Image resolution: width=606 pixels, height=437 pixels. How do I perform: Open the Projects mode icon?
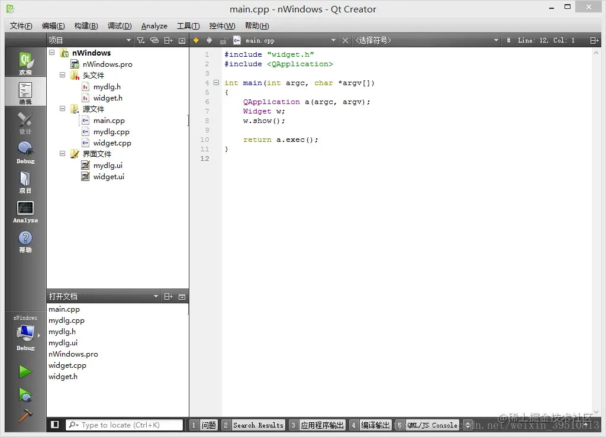(x=25, y=182)
